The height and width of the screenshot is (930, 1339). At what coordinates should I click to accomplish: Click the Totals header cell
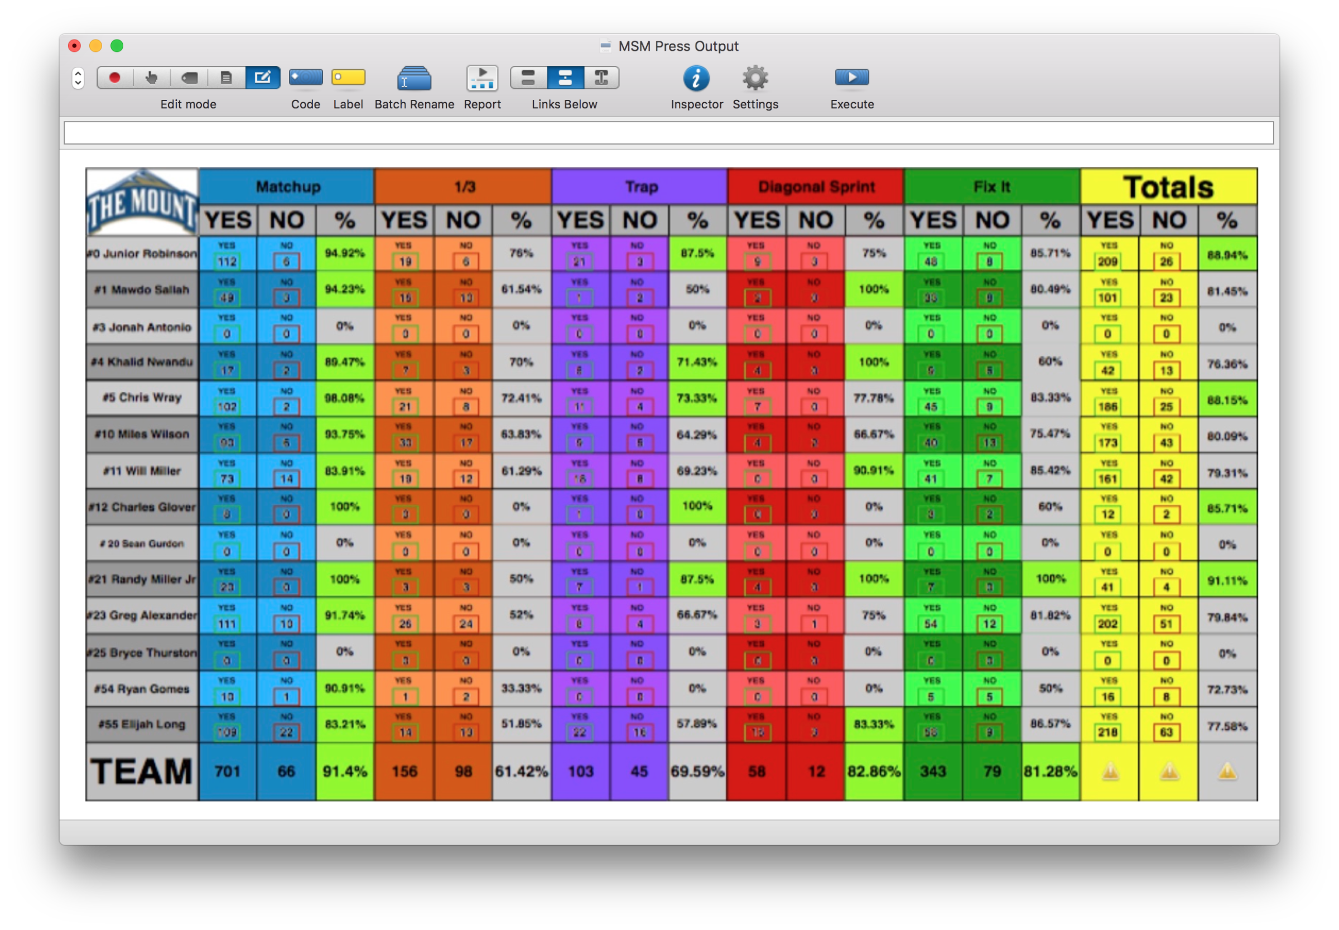click(1168, 187)
